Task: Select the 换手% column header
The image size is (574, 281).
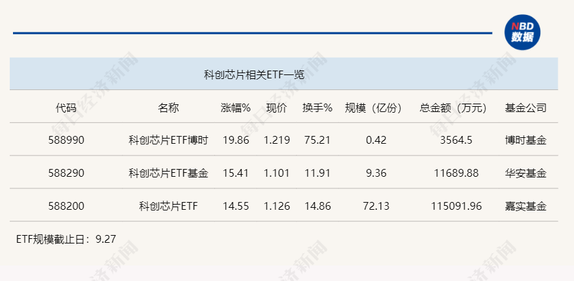Action: coord(317,107)
